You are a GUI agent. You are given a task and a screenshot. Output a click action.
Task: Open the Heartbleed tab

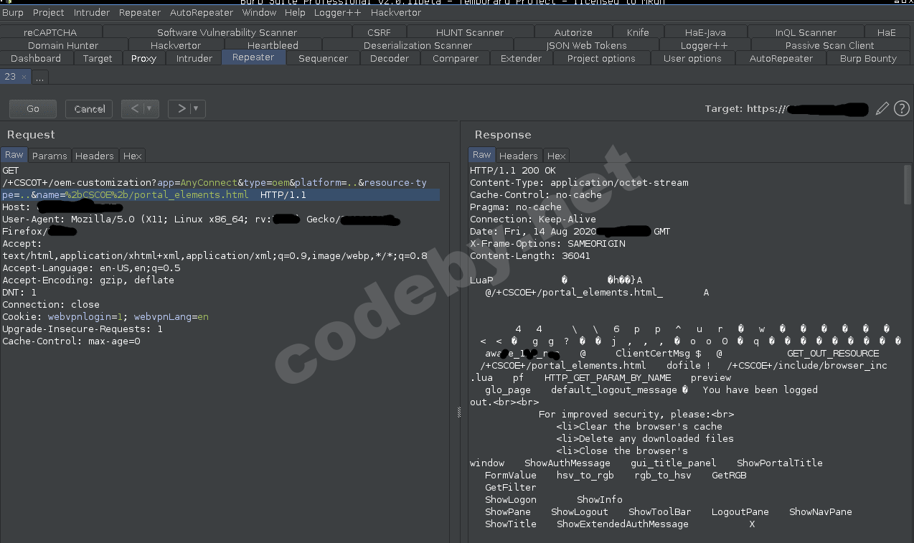click(x=273, y=45)
